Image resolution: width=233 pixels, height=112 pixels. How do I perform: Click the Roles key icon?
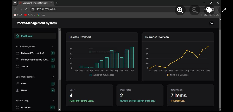click(17, 83)
